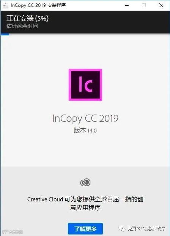Click the grey unfilled progress bar portion

click(89, 34)
